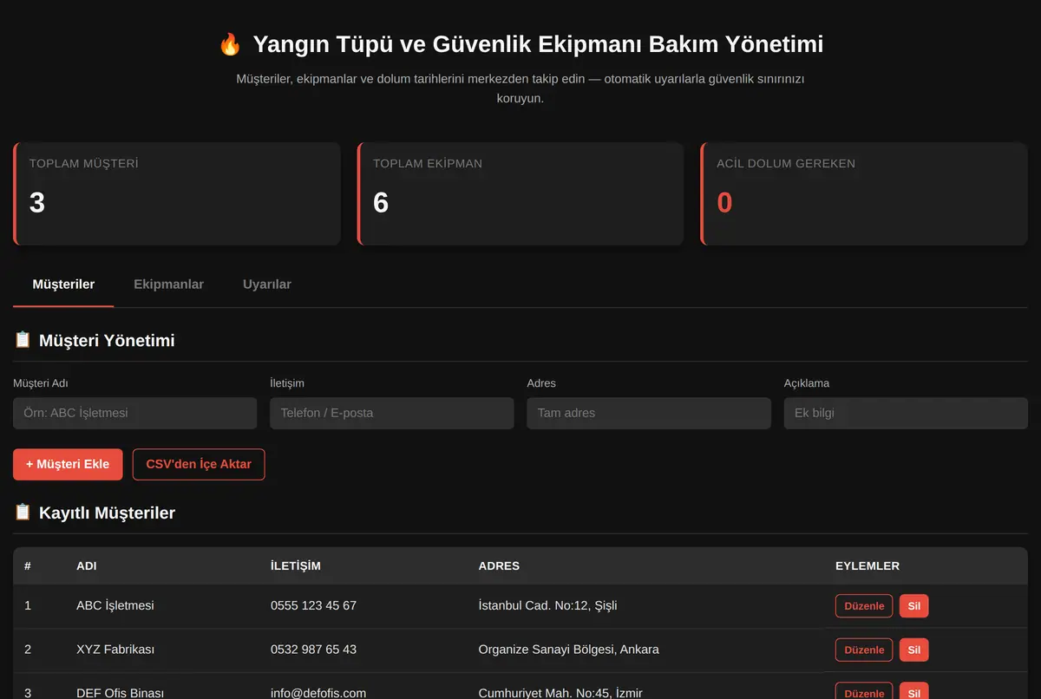
Task: Click the ADRES column header
Action: [499, 566]
